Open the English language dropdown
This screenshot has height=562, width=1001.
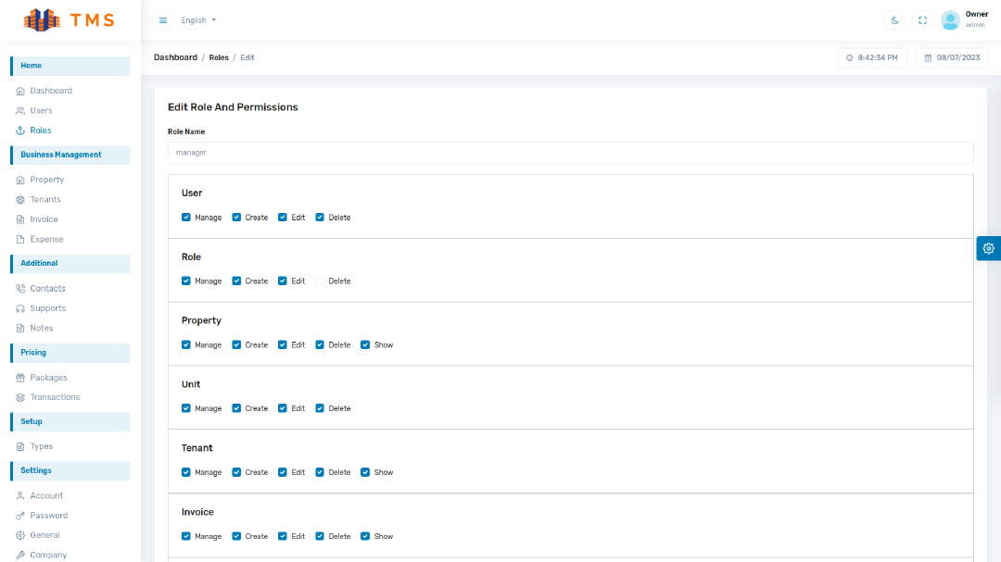[x=198, y=20]
